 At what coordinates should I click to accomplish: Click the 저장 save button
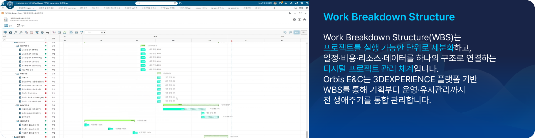(x=297, y=32)
